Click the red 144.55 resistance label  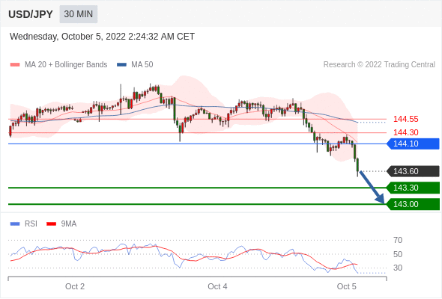(405, 120)
